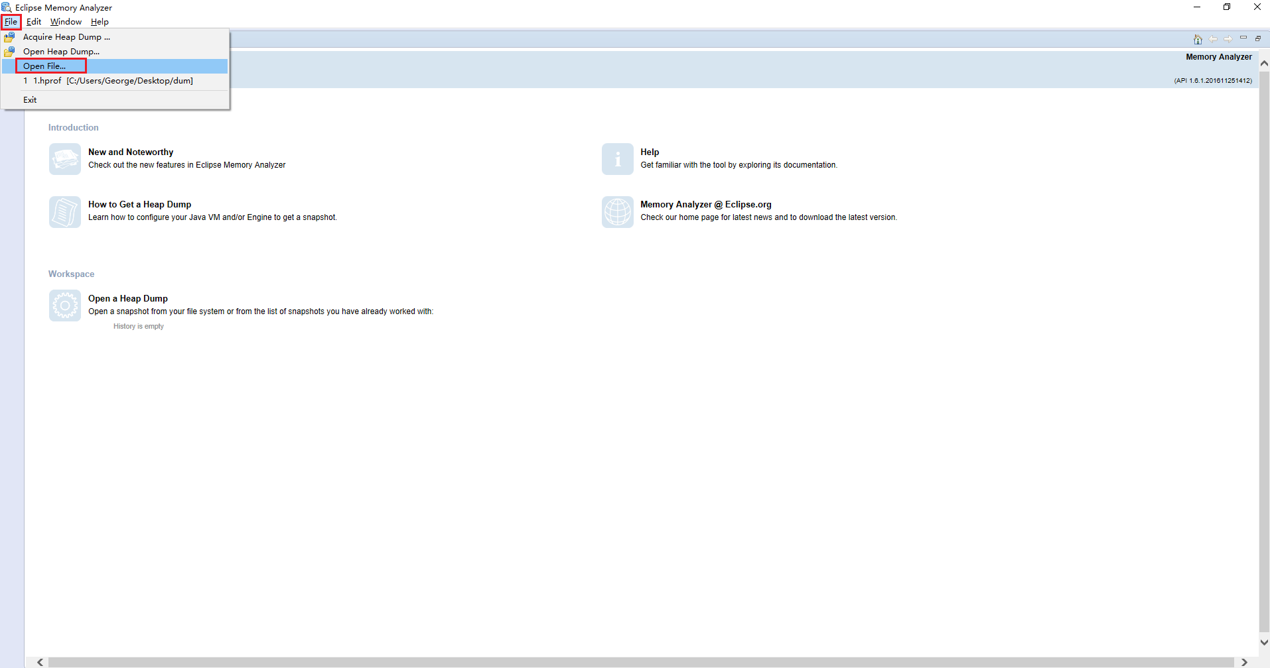The image size is (1270, 668).
Task: Select Open File... in File menu
Action: [x=115, y=66]
